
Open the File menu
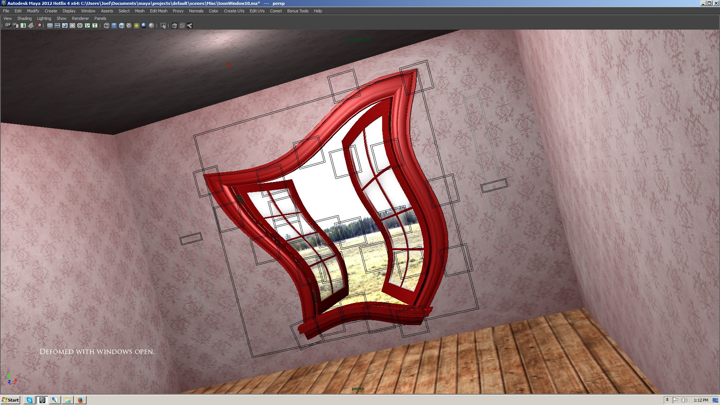coord(6,11)
